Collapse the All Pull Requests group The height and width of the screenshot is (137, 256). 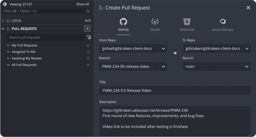pyautogui.click(x=8, y=65)
